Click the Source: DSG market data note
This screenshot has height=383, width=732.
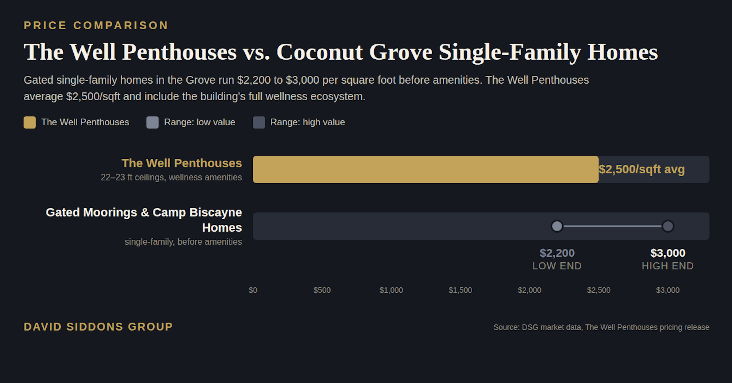pos(601,327)
